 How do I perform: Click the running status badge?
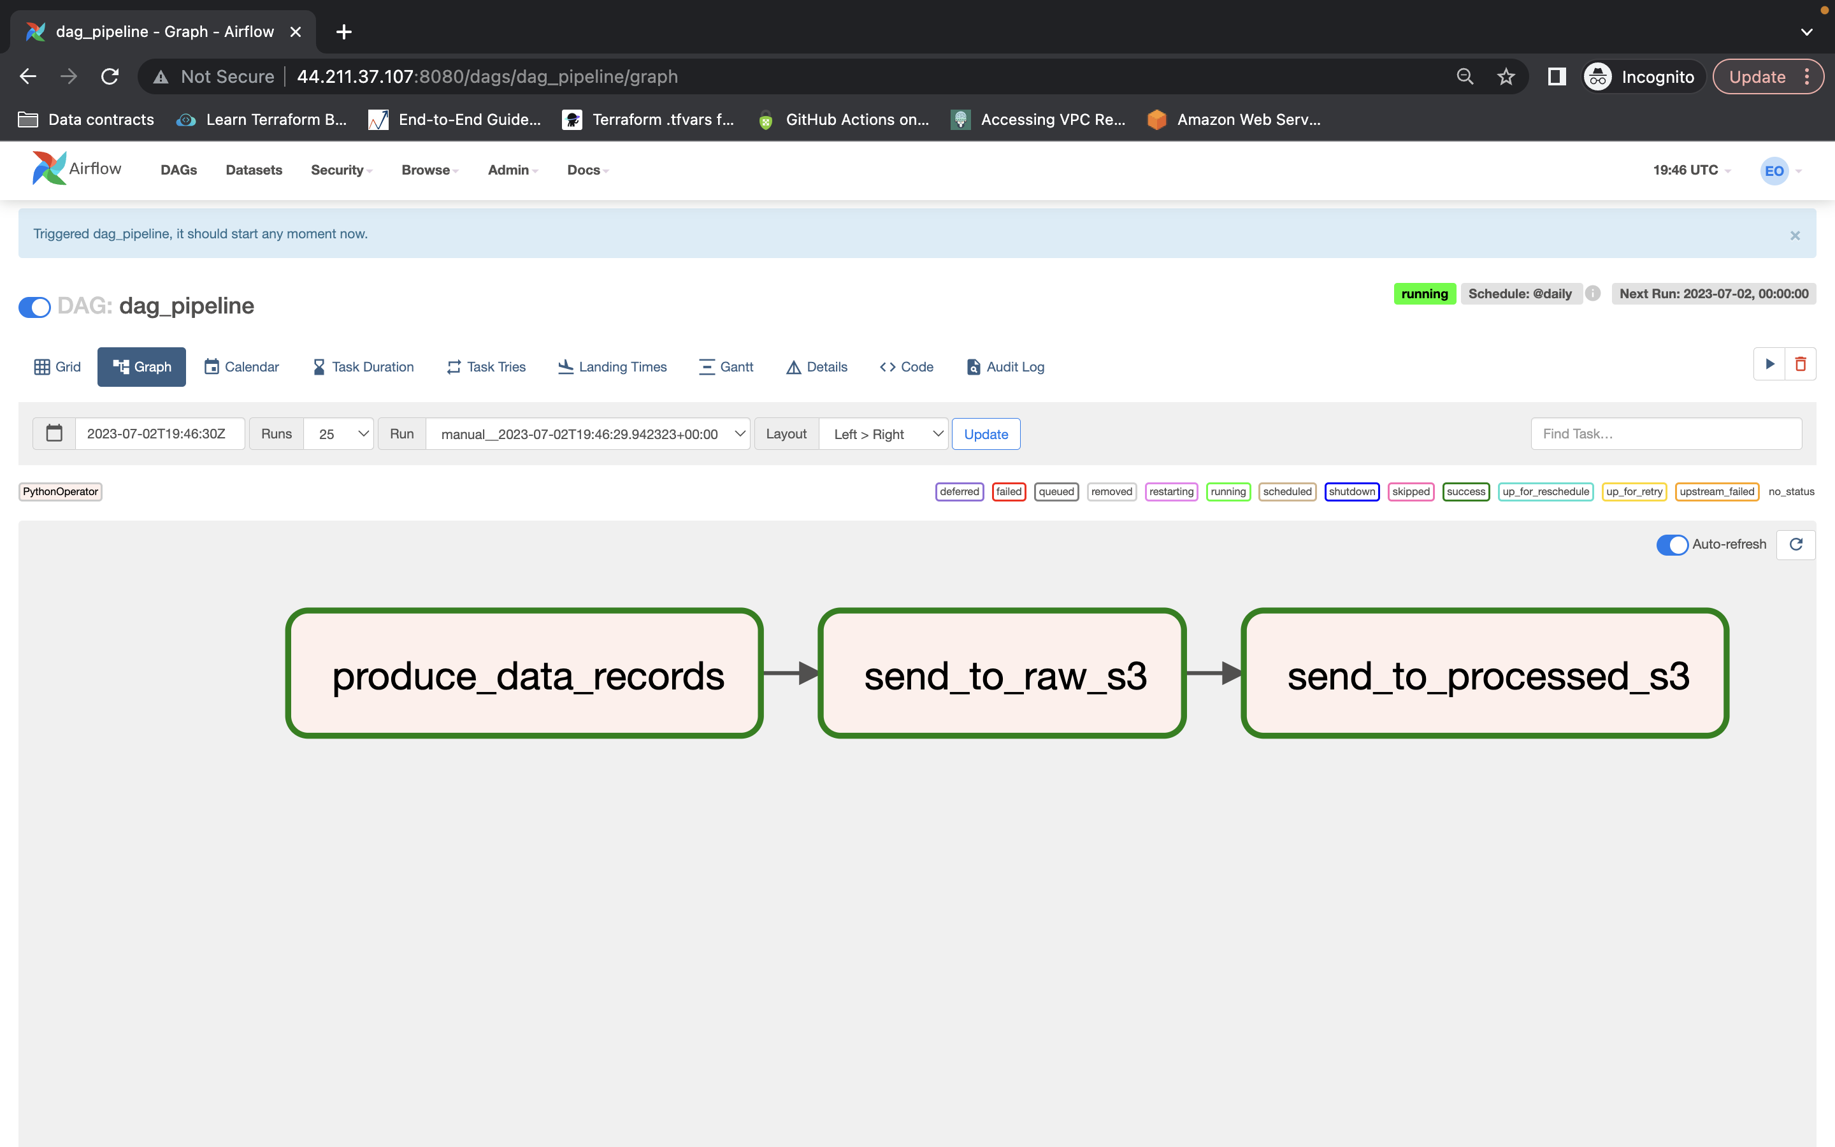click(x=1424, y=294)
